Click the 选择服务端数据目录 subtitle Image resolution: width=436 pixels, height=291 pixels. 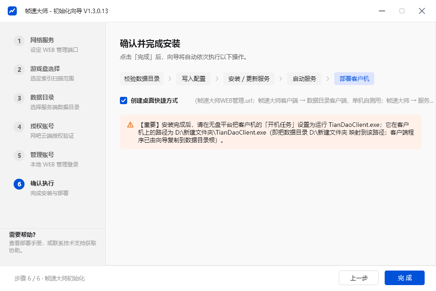(55, 107)
